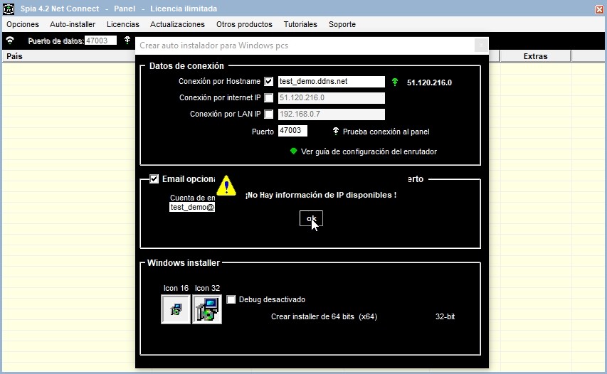
Task: Open the Licencias menu
Action: pyautogui.click(x=122, y=24)
